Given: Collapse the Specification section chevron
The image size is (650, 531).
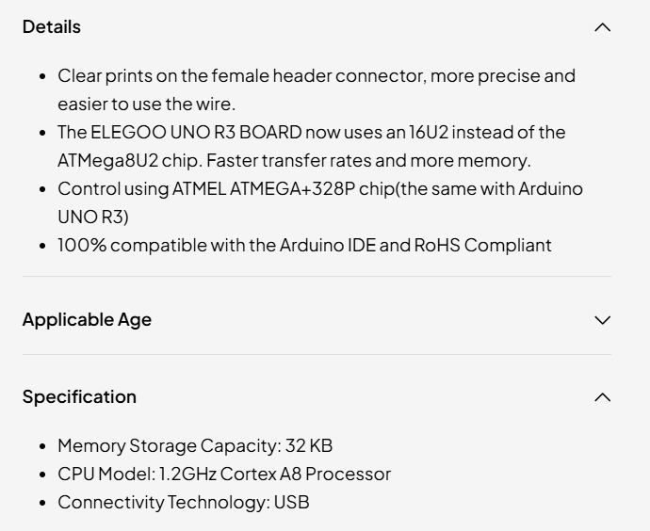Looking at the screenshot, I should (x=603, y=397).
